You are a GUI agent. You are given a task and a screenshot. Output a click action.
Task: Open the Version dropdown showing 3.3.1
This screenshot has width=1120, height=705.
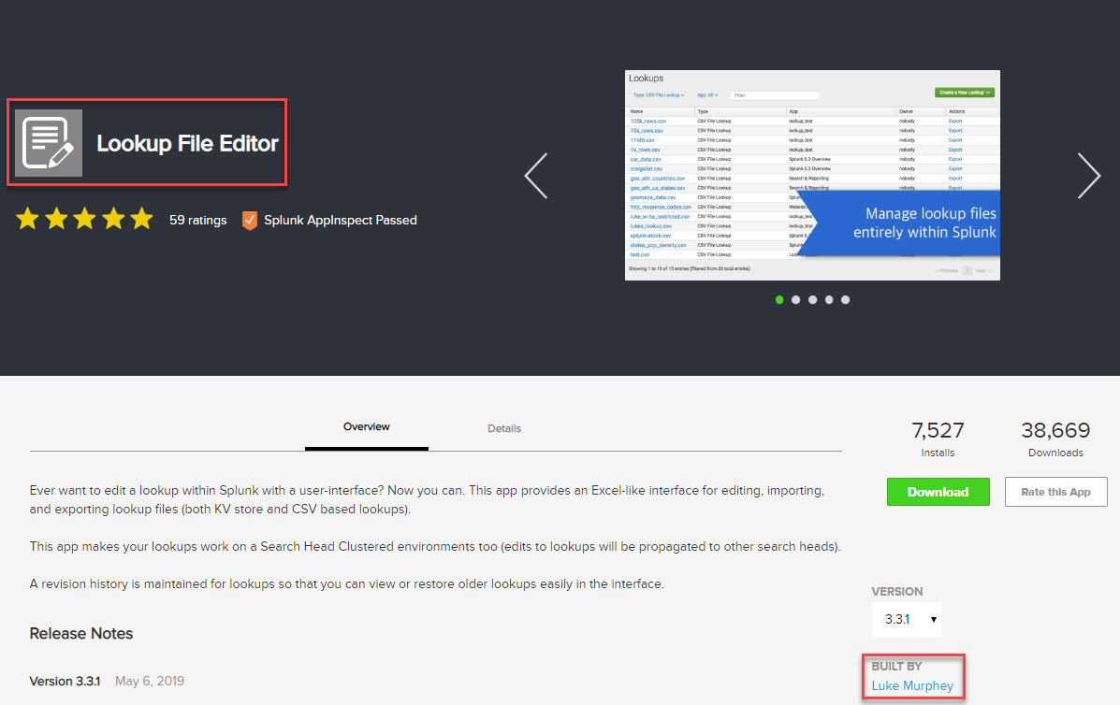[x=907, y=618]
